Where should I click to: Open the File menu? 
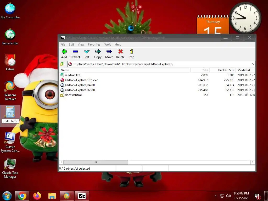coord(63,44)
